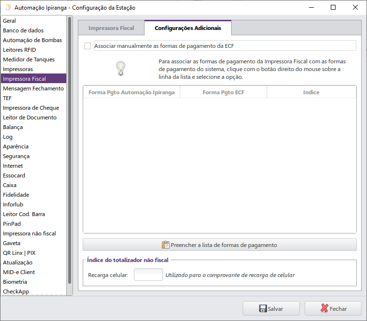Go to Leitor Cod. Barra section
Image resolution: width=367 pixels, height=321 pixels.
33,214
